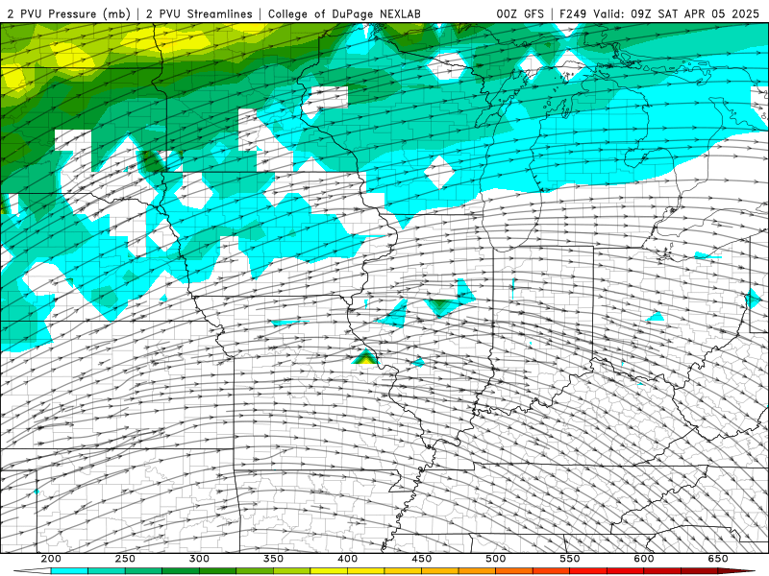
Task: Click the 550 label on the colorbar
Action: [x=569, y=559]
